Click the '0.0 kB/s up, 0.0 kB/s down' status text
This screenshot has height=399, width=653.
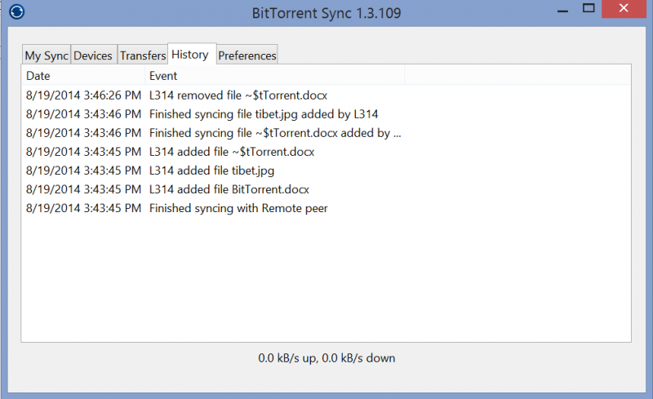[x=326, y=358]
